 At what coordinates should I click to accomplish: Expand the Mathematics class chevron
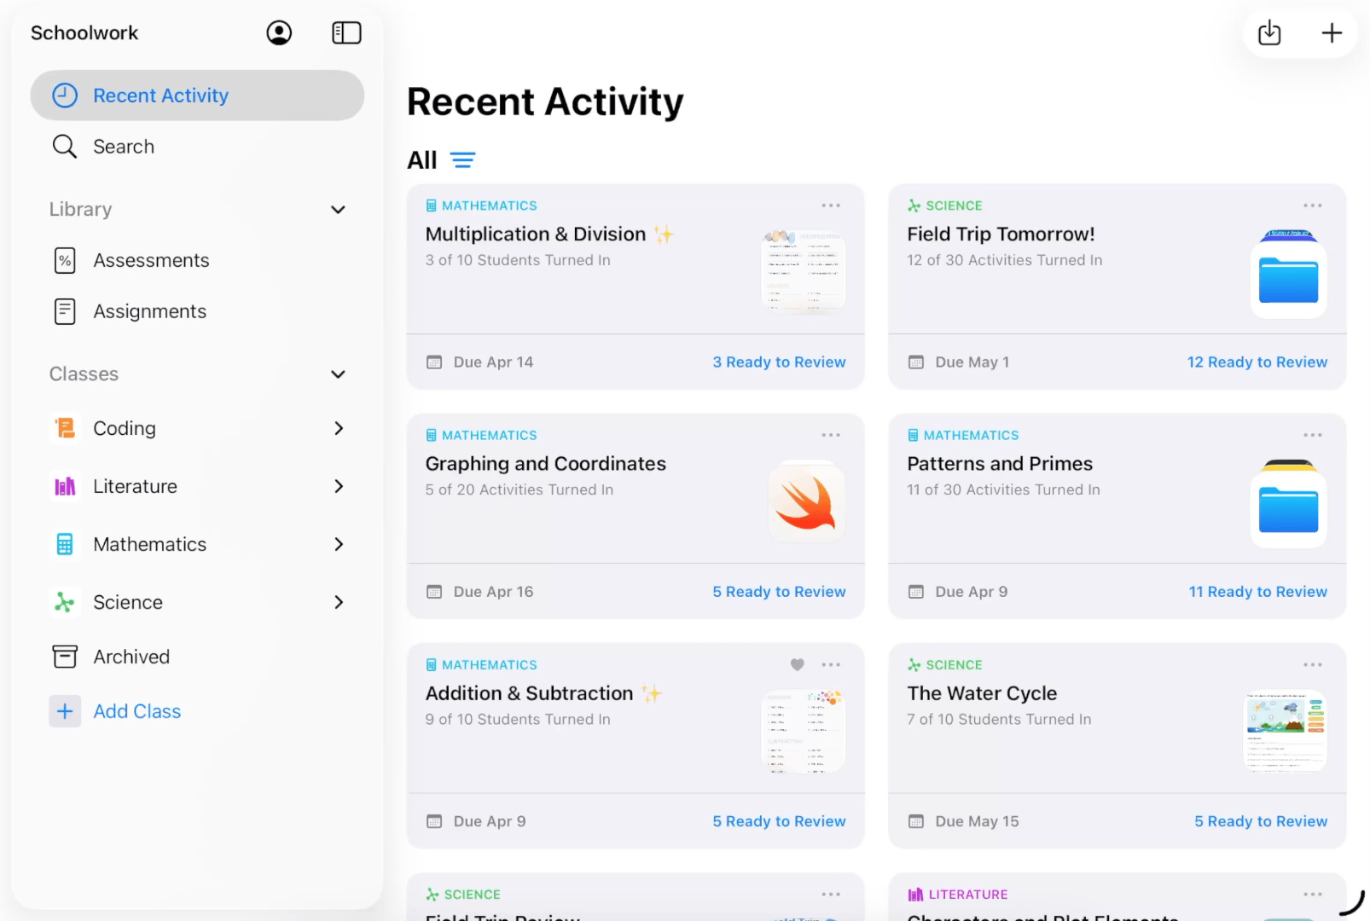tap(339, 544)
